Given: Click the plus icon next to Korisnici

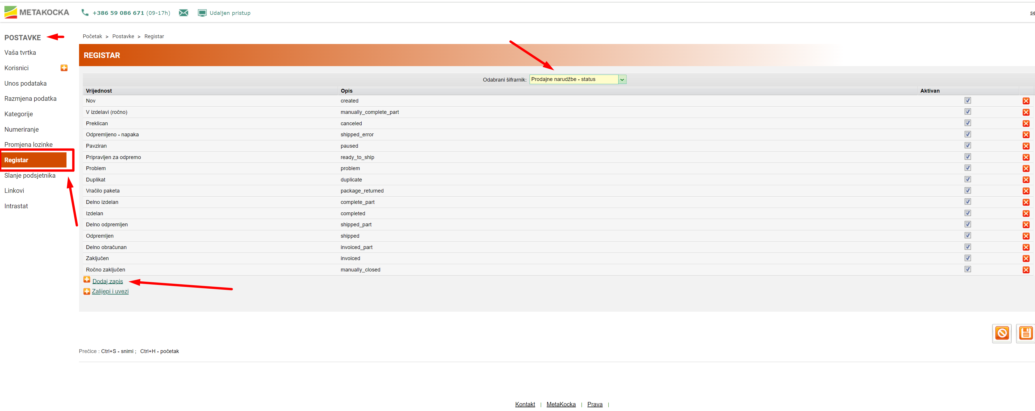Looking at the screenshot, I should click(x=64, y=68).
